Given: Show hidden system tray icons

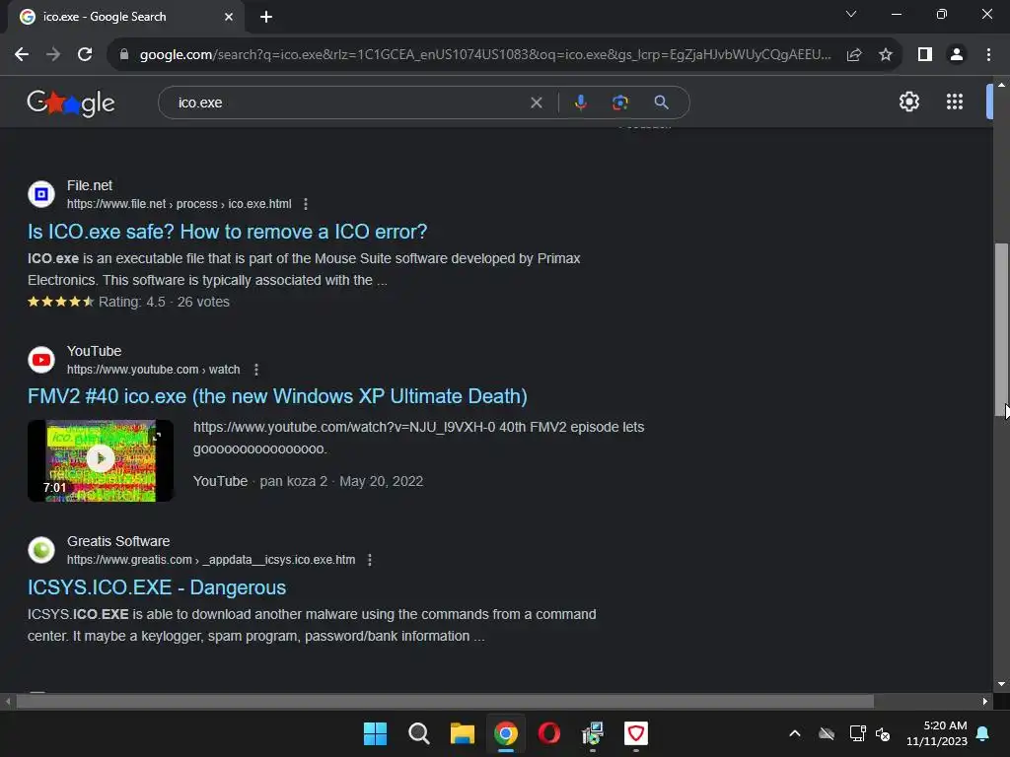Looking at the screenshot, I should click(x=795, y=733).
